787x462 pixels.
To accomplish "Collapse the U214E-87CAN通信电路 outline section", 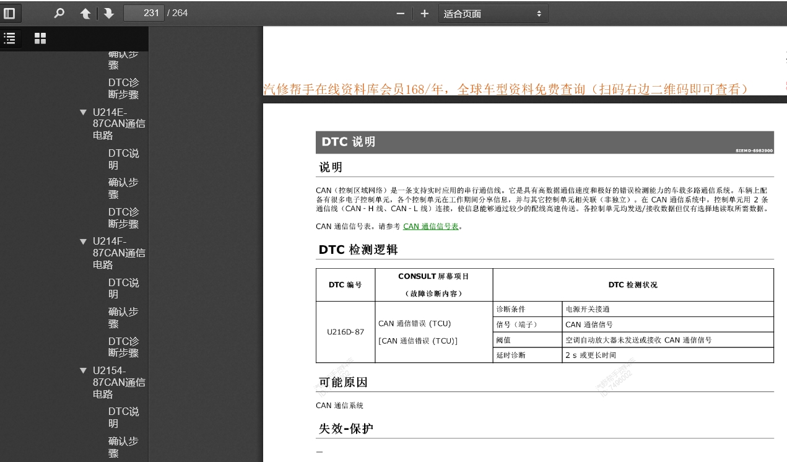I will point(83,113).
